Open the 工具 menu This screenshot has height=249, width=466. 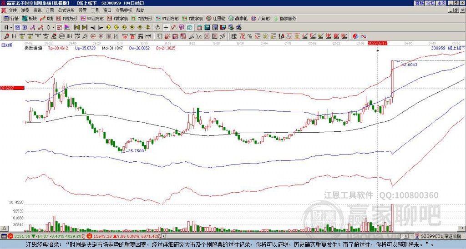pyautogui.click(x=95, y=10)
